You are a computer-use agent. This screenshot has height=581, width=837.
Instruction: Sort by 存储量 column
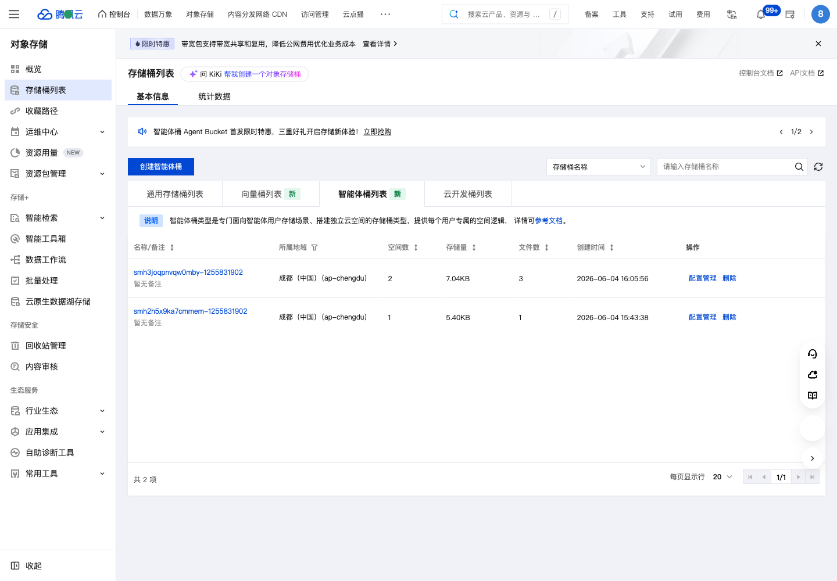tap(474, 248)
